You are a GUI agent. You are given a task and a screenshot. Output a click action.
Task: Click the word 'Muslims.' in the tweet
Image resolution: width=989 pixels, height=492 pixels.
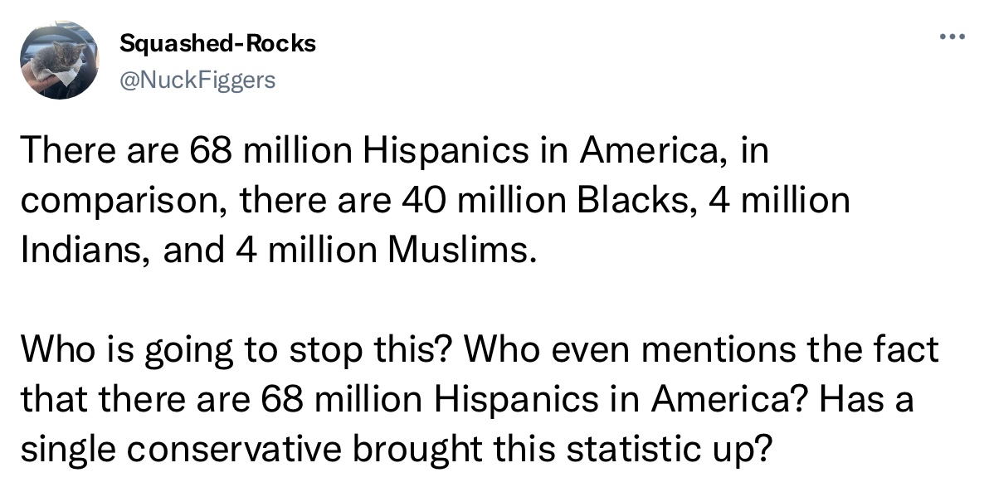pyautogui.click(x=461, y=250)
